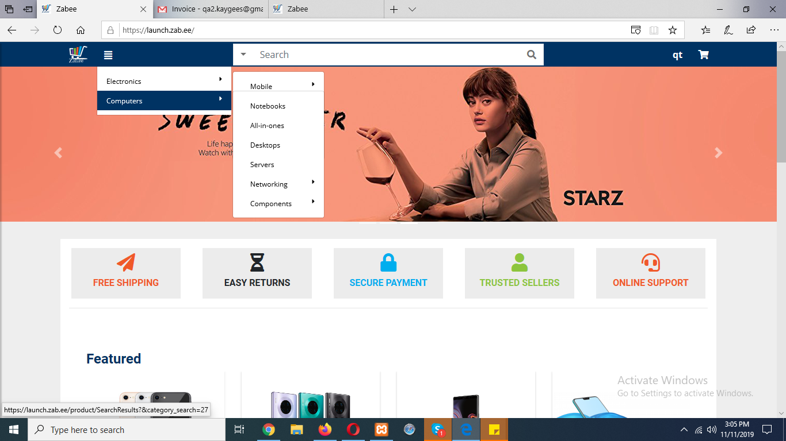Screen dimensions: 786x441
Task: Click the Free Shipping paper plane tile
Action: [126, 273]
